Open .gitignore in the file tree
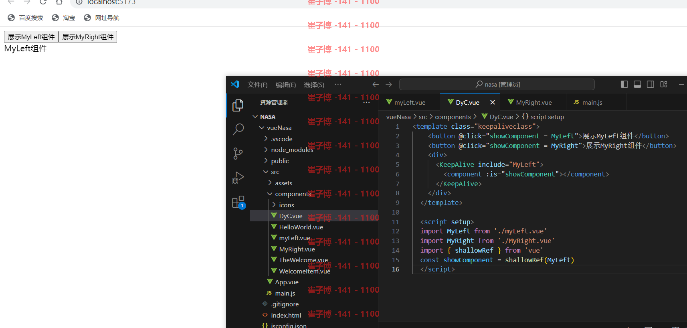 coord(314,304)
